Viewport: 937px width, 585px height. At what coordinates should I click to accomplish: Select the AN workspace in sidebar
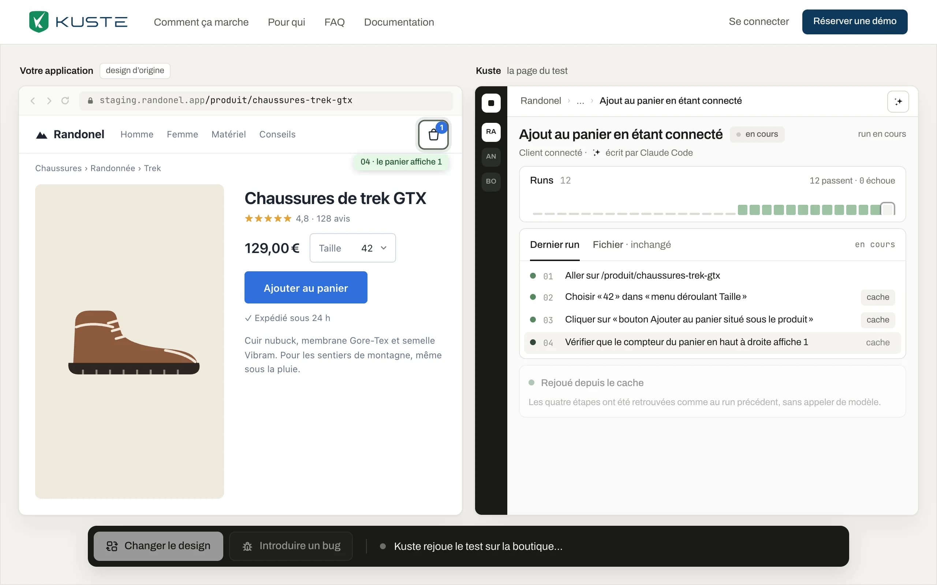click(x=491, y=157)
